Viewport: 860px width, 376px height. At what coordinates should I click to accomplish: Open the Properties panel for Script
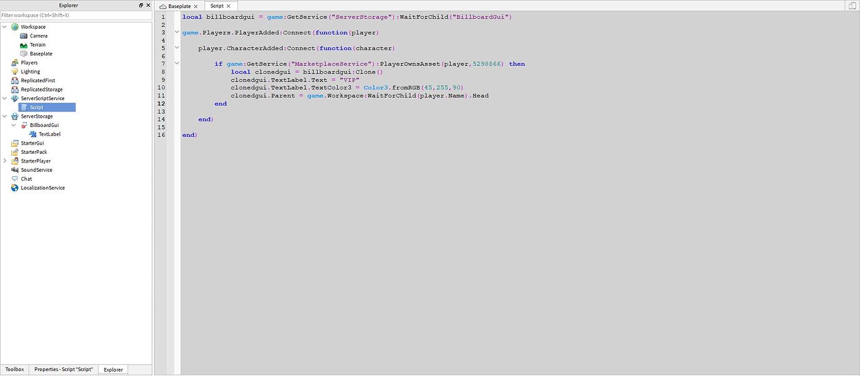tap(62, 369)
